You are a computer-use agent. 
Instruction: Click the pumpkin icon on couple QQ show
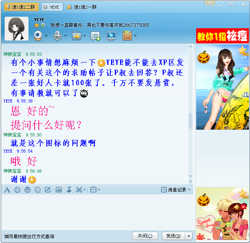pos(203,200)
